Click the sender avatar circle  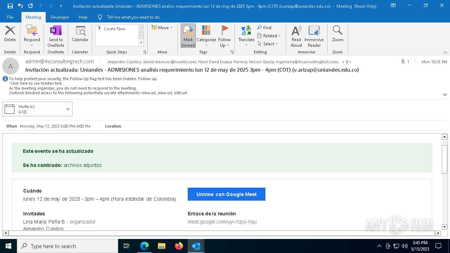point(11,66)
